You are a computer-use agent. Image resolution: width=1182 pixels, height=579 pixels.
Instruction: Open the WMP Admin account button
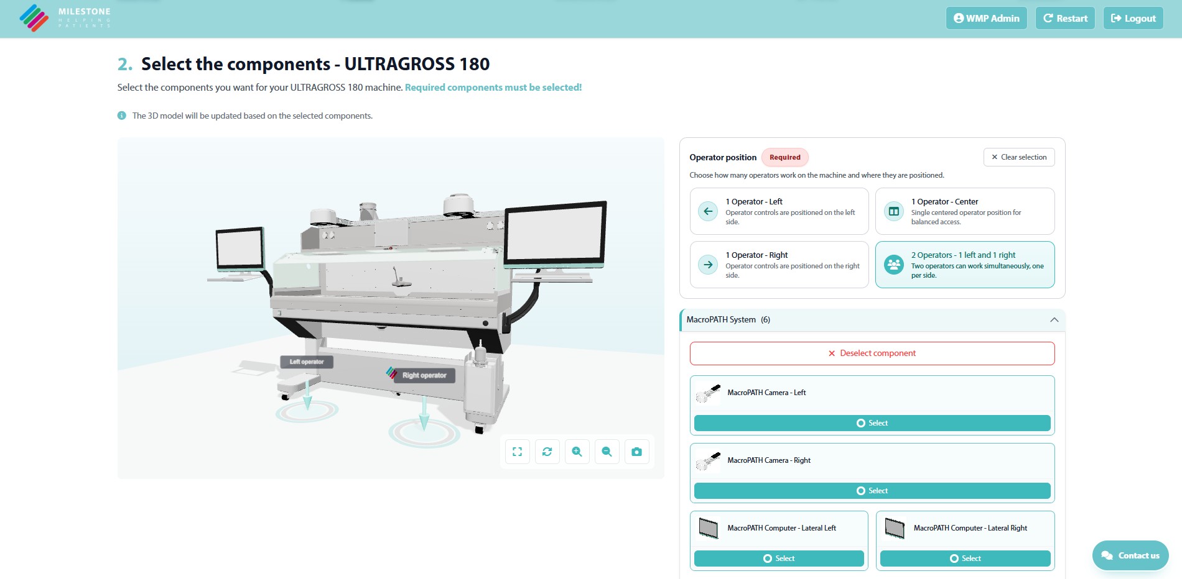tap(986, 18)
